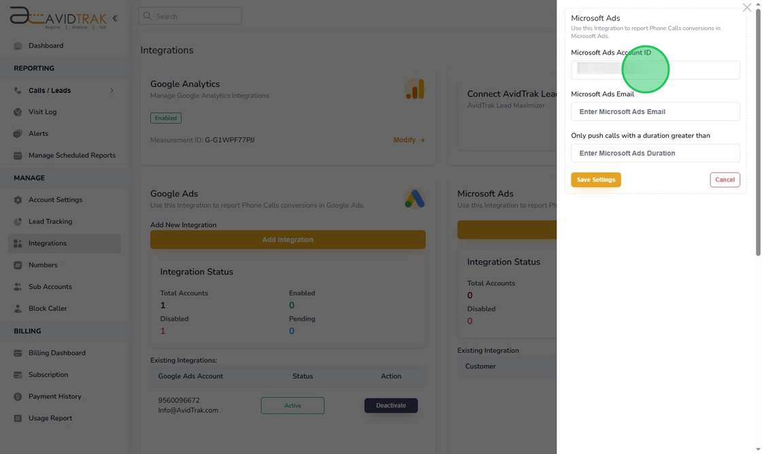Image resolution: width=762 pixels, height=454 pixels.
Task: Close the Microsoft Ads panel with X
Action: 747,7
